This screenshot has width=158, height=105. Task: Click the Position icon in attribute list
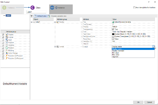pos(7,42)
